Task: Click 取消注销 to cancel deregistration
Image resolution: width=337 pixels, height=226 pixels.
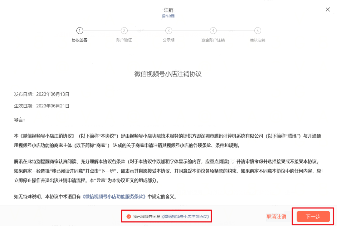Action: 276,216
